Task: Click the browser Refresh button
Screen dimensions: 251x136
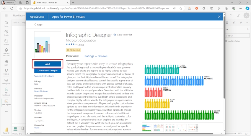Action: coord(12,8)
